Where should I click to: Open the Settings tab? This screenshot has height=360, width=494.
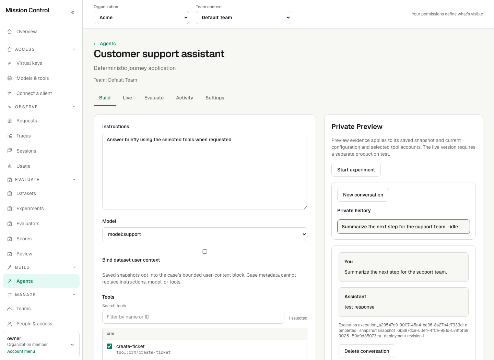point(215,98)
